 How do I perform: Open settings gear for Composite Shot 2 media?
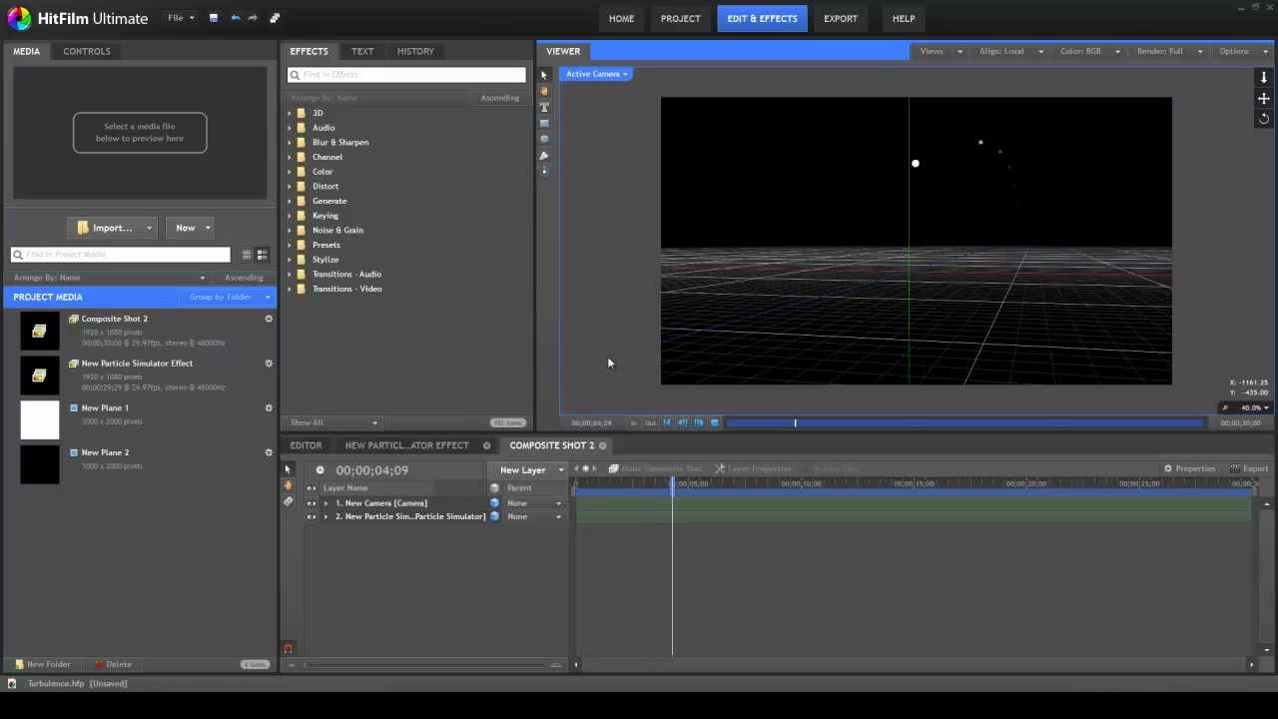(269, 319)
